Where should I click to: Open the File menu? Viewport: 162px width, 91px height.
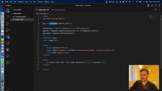(x=11, y=2)
